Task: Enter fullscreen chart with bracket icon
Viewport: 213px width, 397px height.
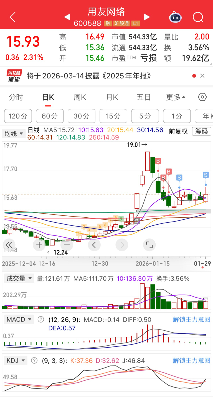Action: pyautogui.click(x=149, y=245)
